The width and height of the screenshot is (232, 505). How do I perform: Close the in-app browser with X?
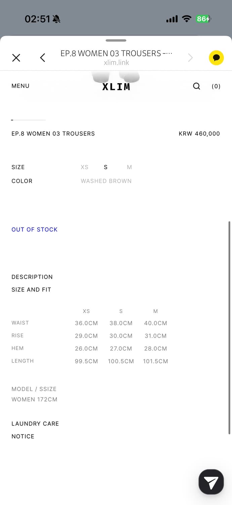16,58
